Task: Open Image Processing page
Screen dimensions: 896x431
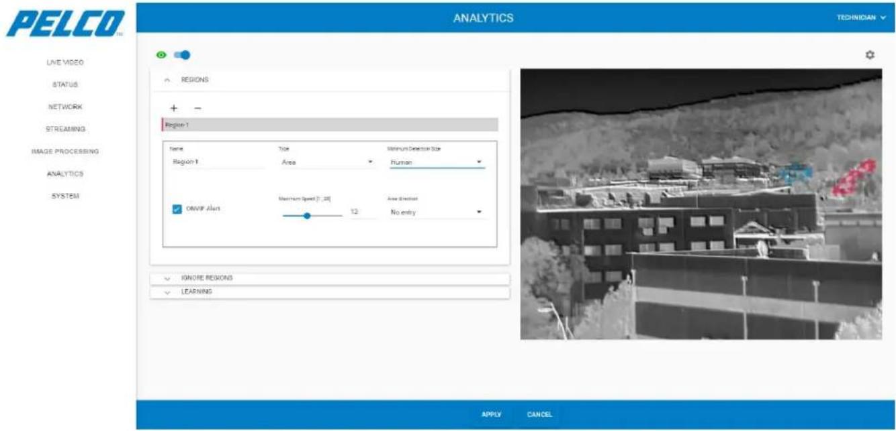Action: coord(65,151)
